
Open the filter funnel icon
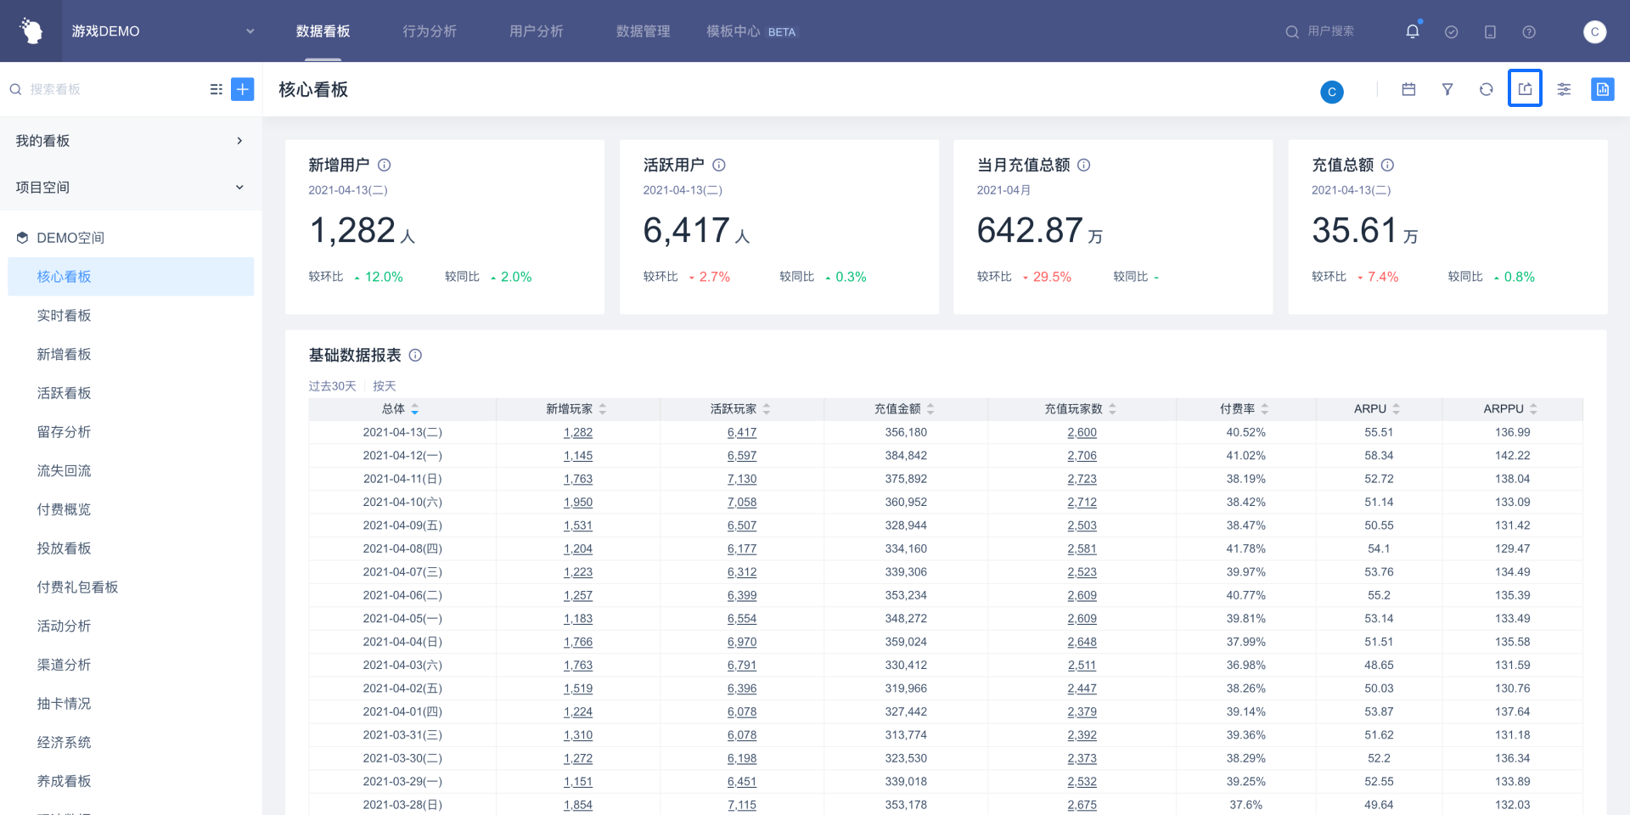(1447, 89)
